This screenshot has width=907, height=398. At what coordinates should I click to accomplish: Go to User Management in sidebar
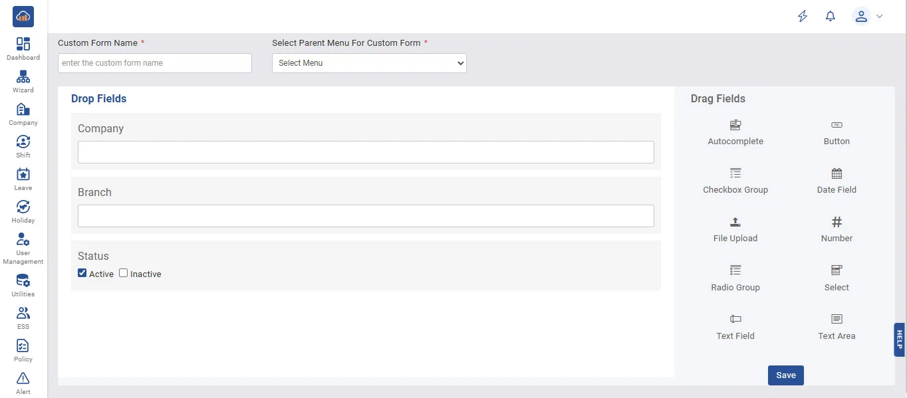23,249
